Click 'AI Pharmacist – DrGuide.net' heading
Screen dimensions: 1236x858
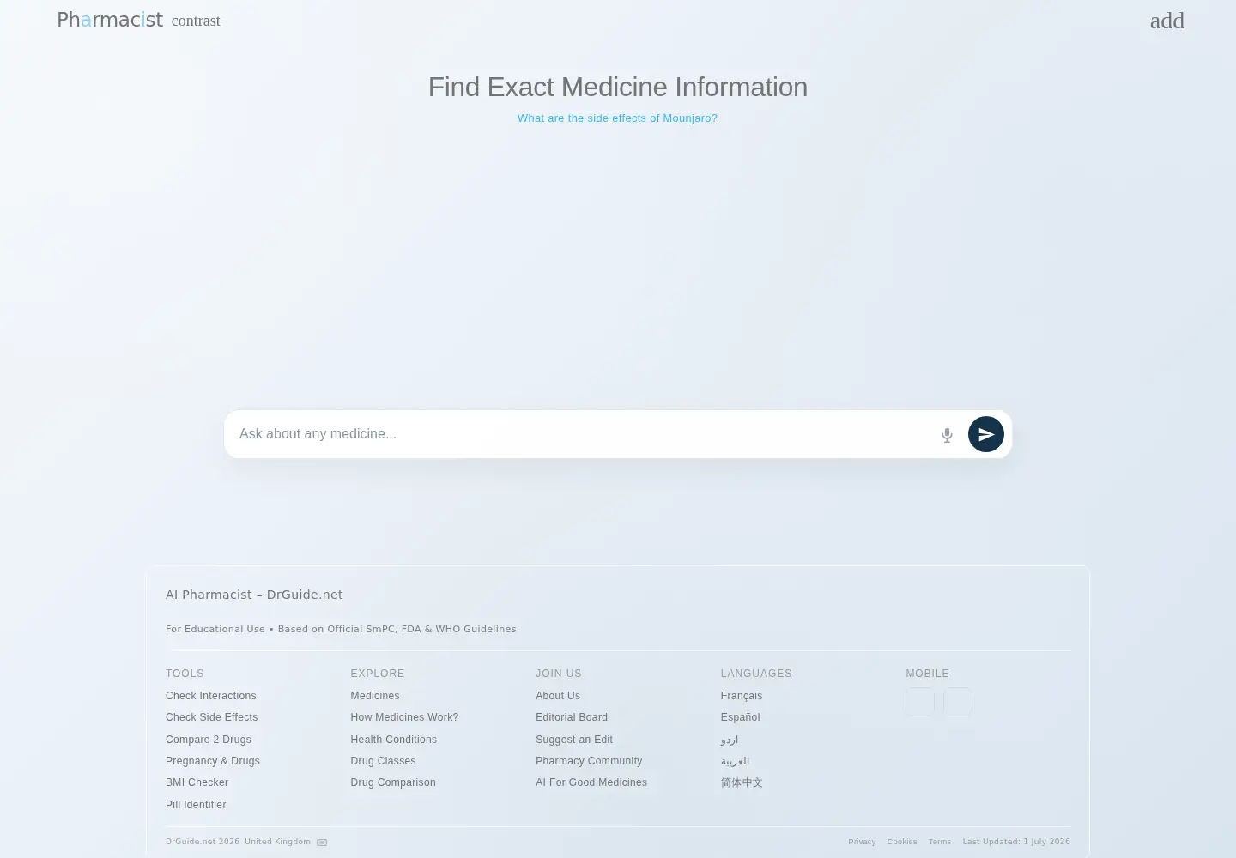pos(254,595)
